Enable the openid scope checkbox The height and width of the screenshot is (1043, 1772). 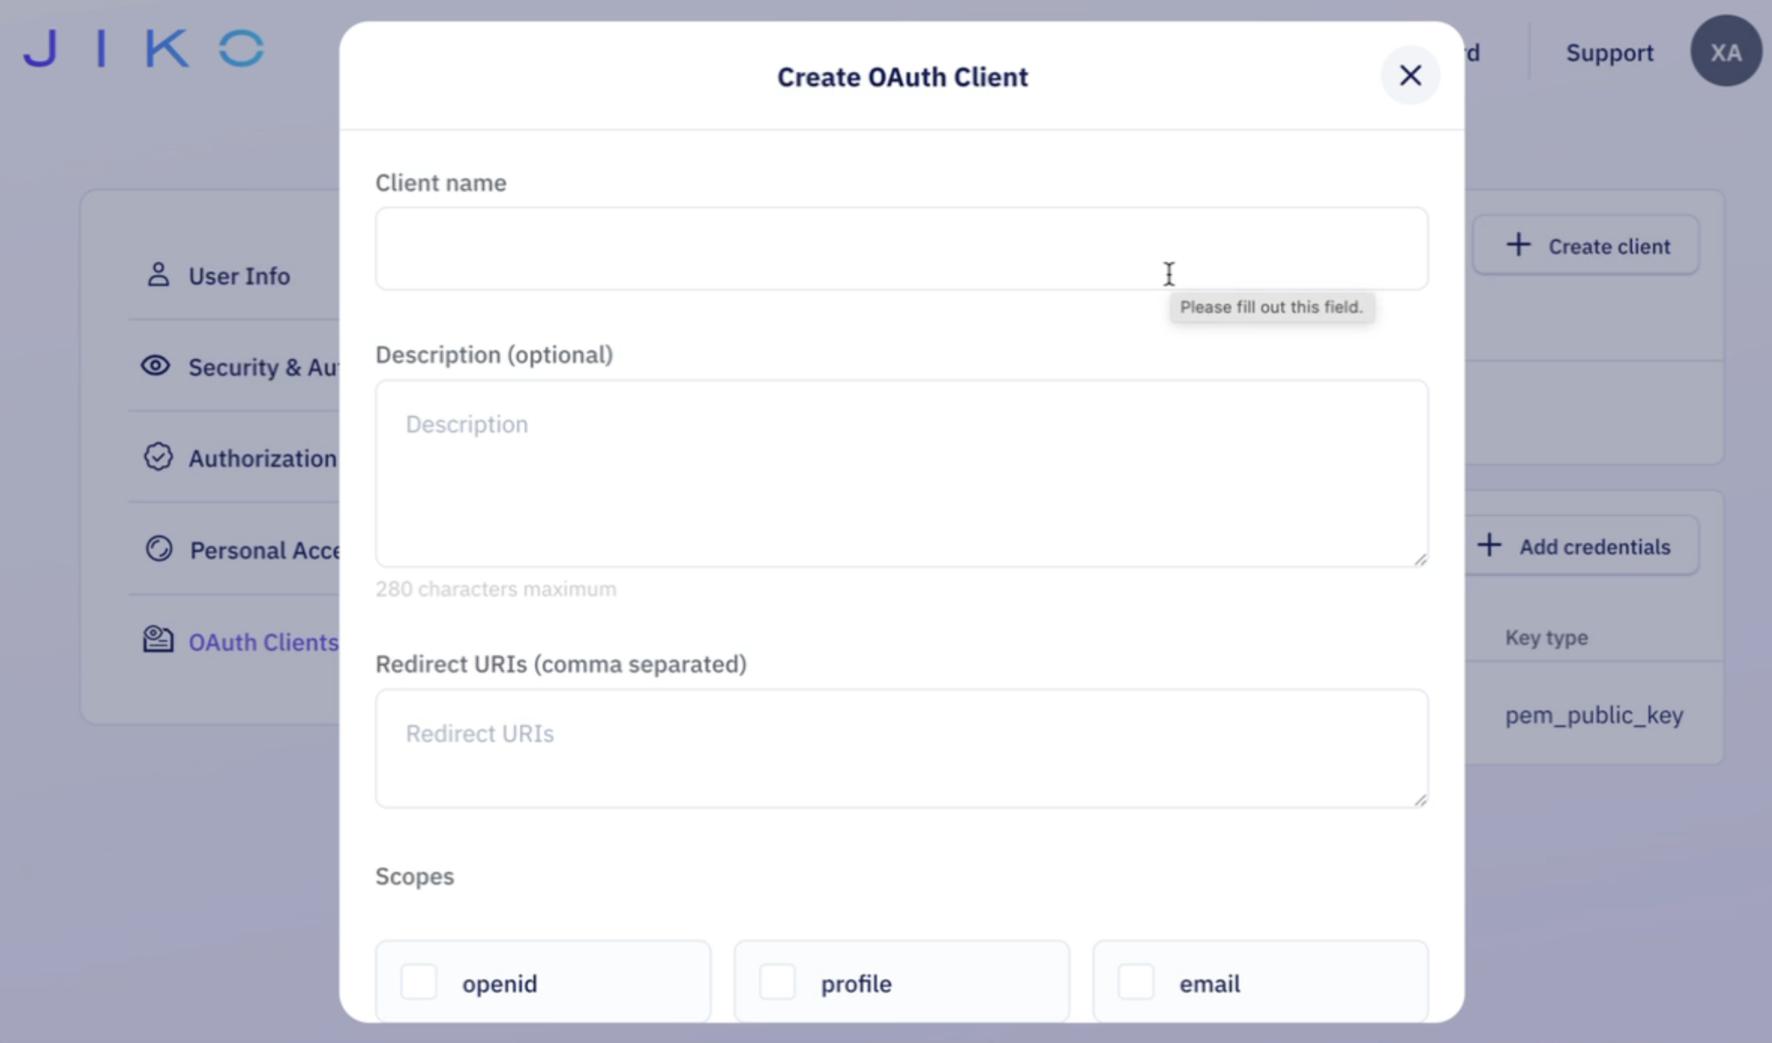[419, 982]
